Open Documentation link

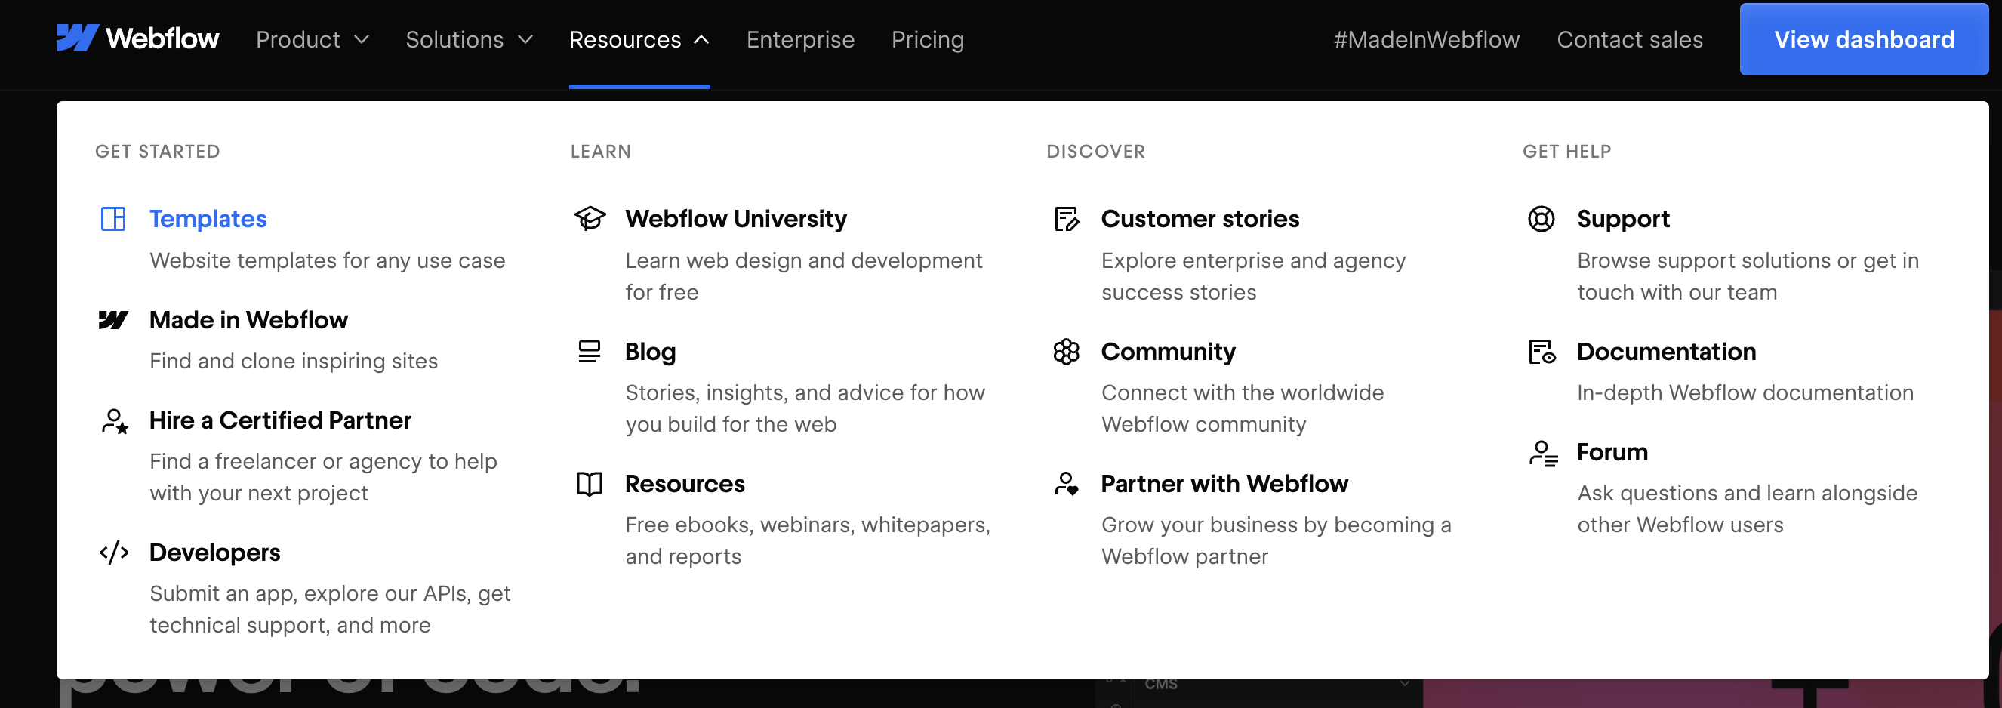[1665, 352]
